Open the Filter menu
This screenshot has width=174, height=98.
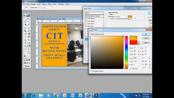click(x=50, y=4)
